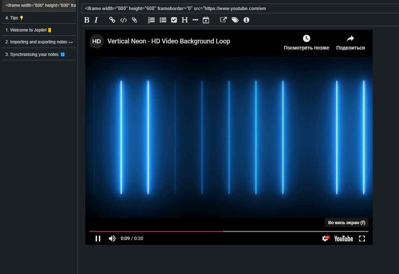Screen dimensions: 399x274
Task: Edit note tags with tag icon
Action: (x=235, y=20)
